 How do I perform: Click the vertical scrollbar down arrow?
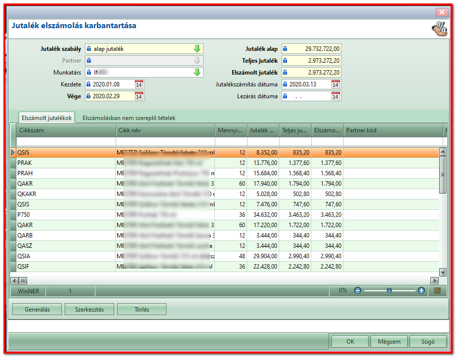(x=443, y=273)
